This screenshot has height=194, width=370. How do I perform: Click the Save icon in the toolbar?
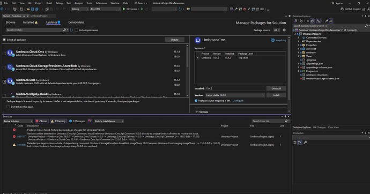(33, 9)
